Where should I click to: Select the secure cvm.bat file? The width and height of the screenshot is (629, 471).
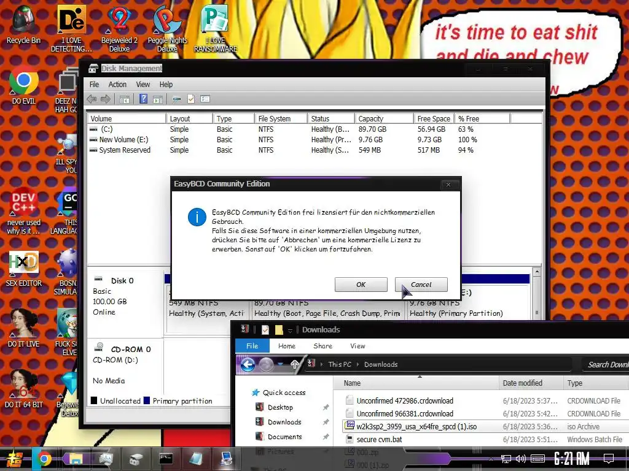[379, 439]
